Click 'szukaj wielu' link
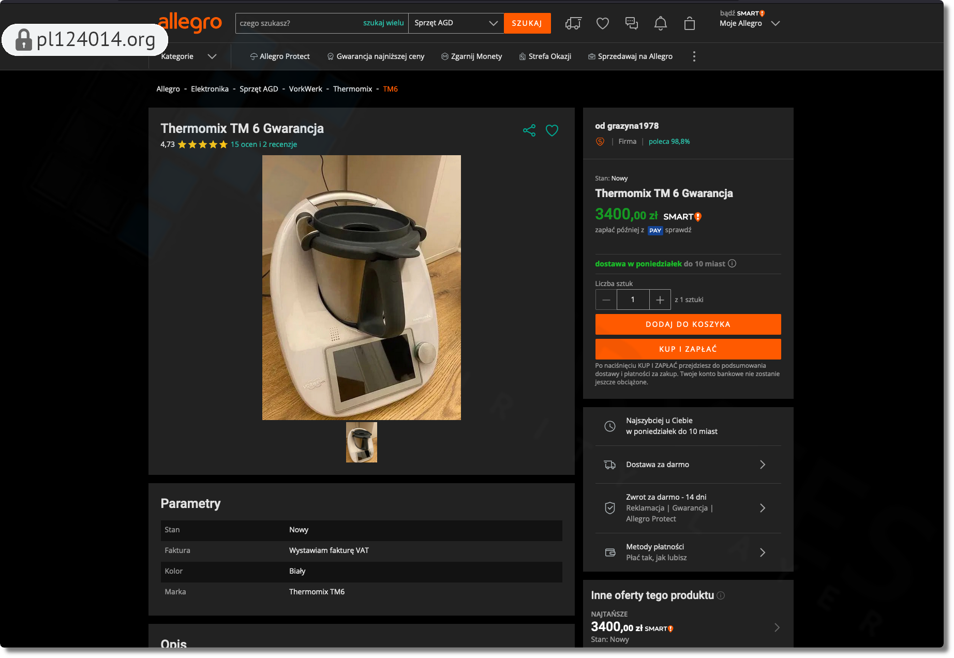The height and width of the screenshot is (658, 954). [383, 23]
